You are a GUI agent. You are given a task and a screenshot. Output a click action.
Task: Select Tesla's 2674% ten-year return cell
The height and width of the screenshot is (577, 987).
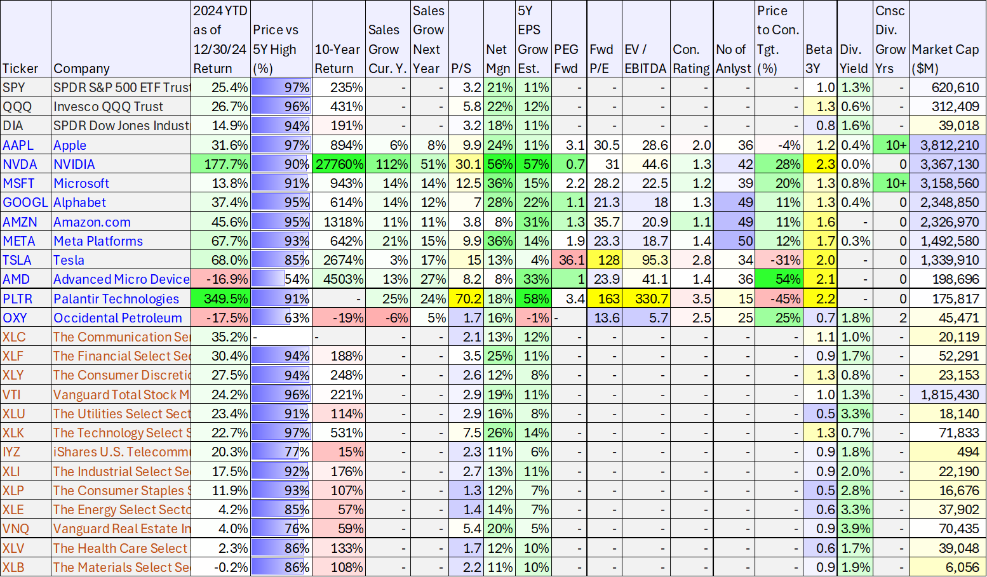point(339,260)
